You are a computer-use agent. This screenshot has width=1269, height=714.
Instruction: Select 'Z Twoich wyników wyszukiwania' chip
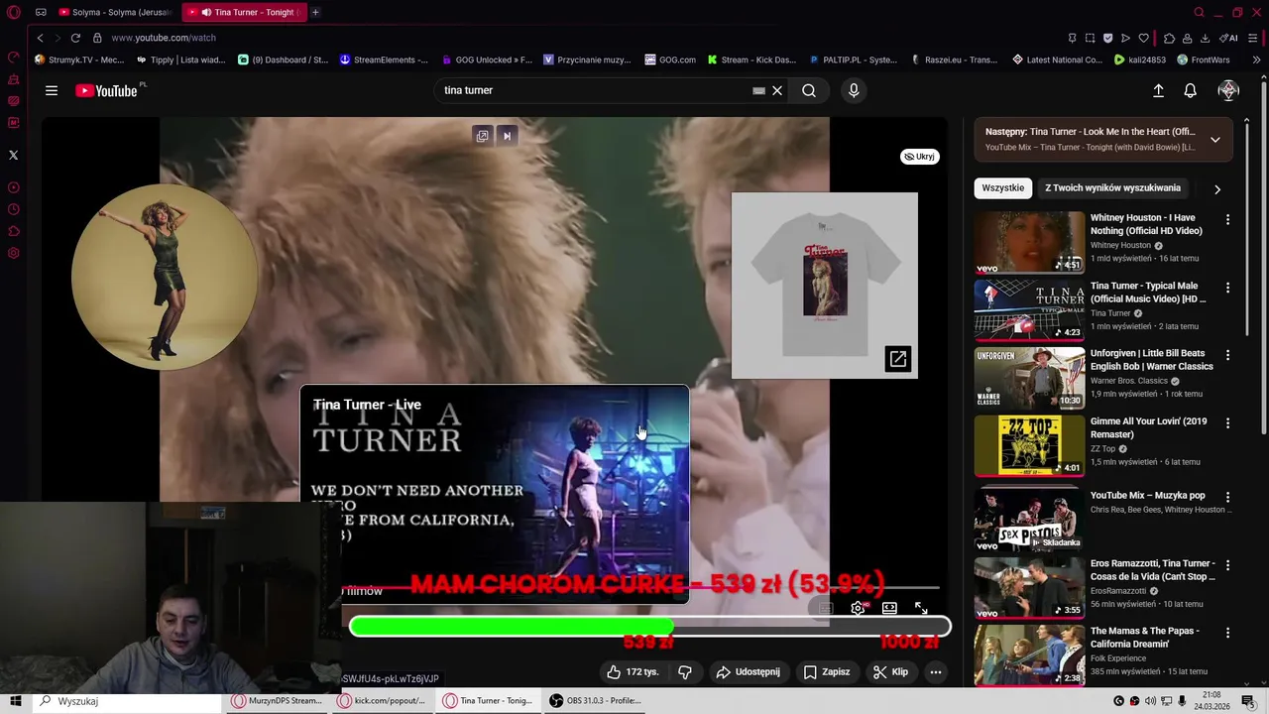click(1112, 187)
